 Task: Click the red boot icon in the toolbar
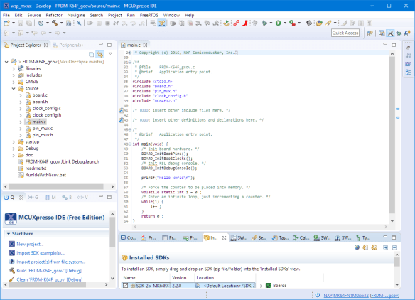click(x=245, y=23)
